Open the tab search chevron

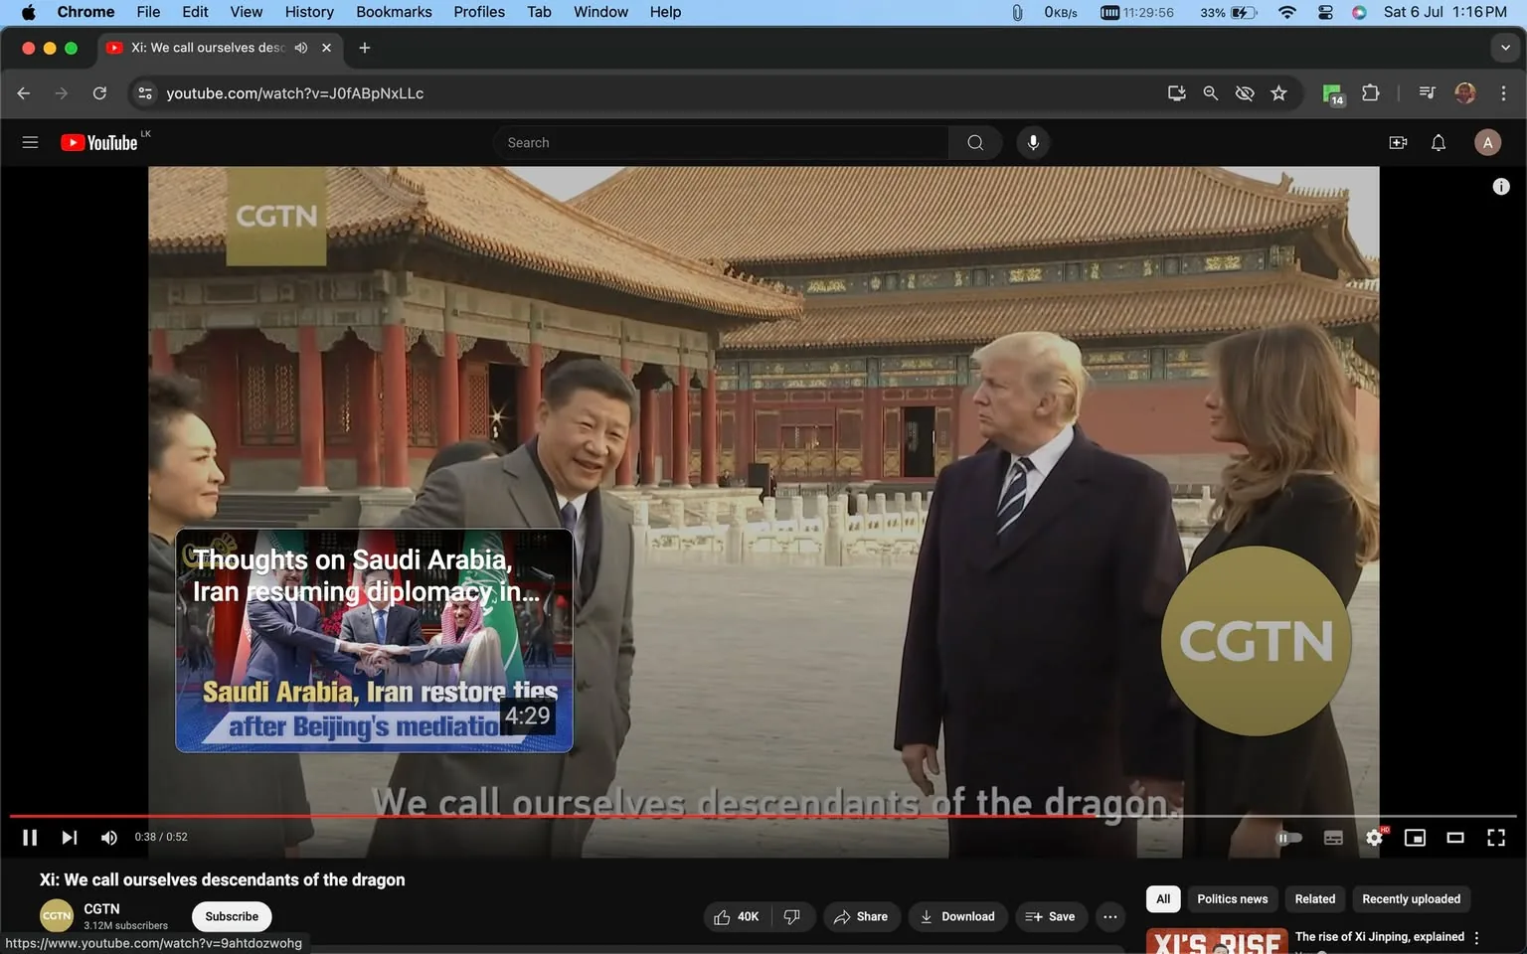(x=1504, y=47)
